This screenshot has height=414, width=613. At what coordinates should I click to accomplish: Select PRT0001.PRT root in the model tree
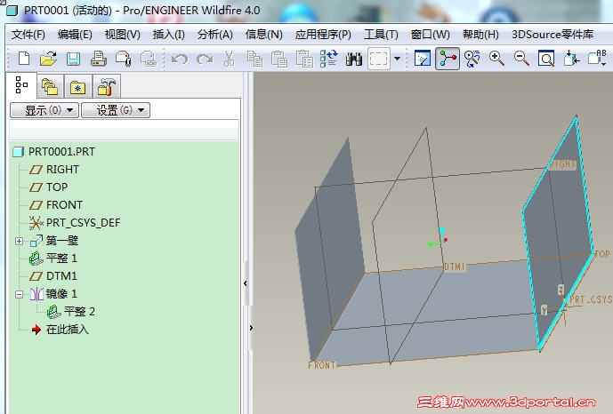(x=54, y=151)
